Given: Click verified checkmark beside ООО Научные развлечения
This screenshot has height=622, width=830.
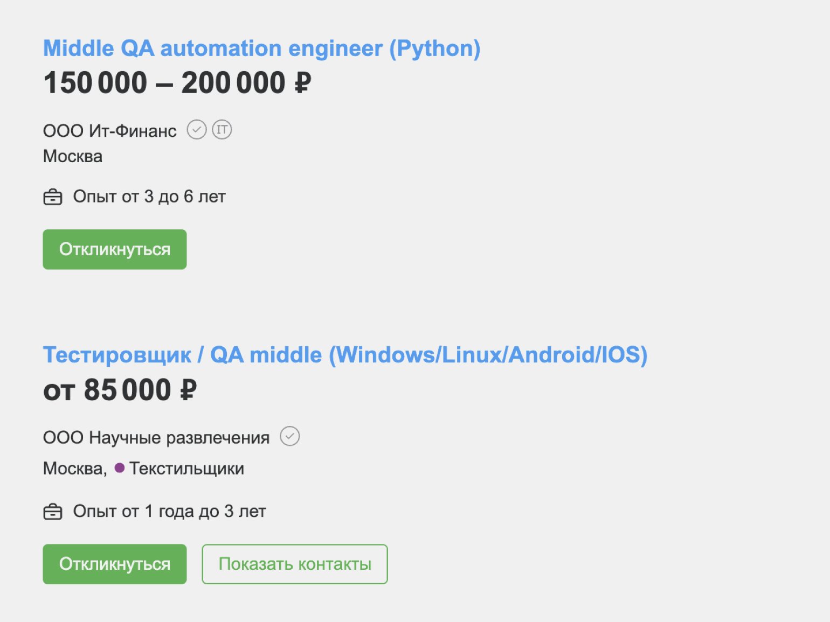Looking at the screenshot, I should coord(289,436).
